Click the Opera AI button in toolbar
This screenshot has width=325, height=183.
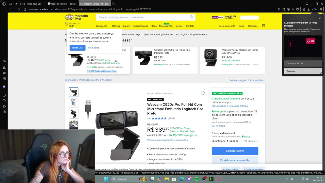(315, 9)
